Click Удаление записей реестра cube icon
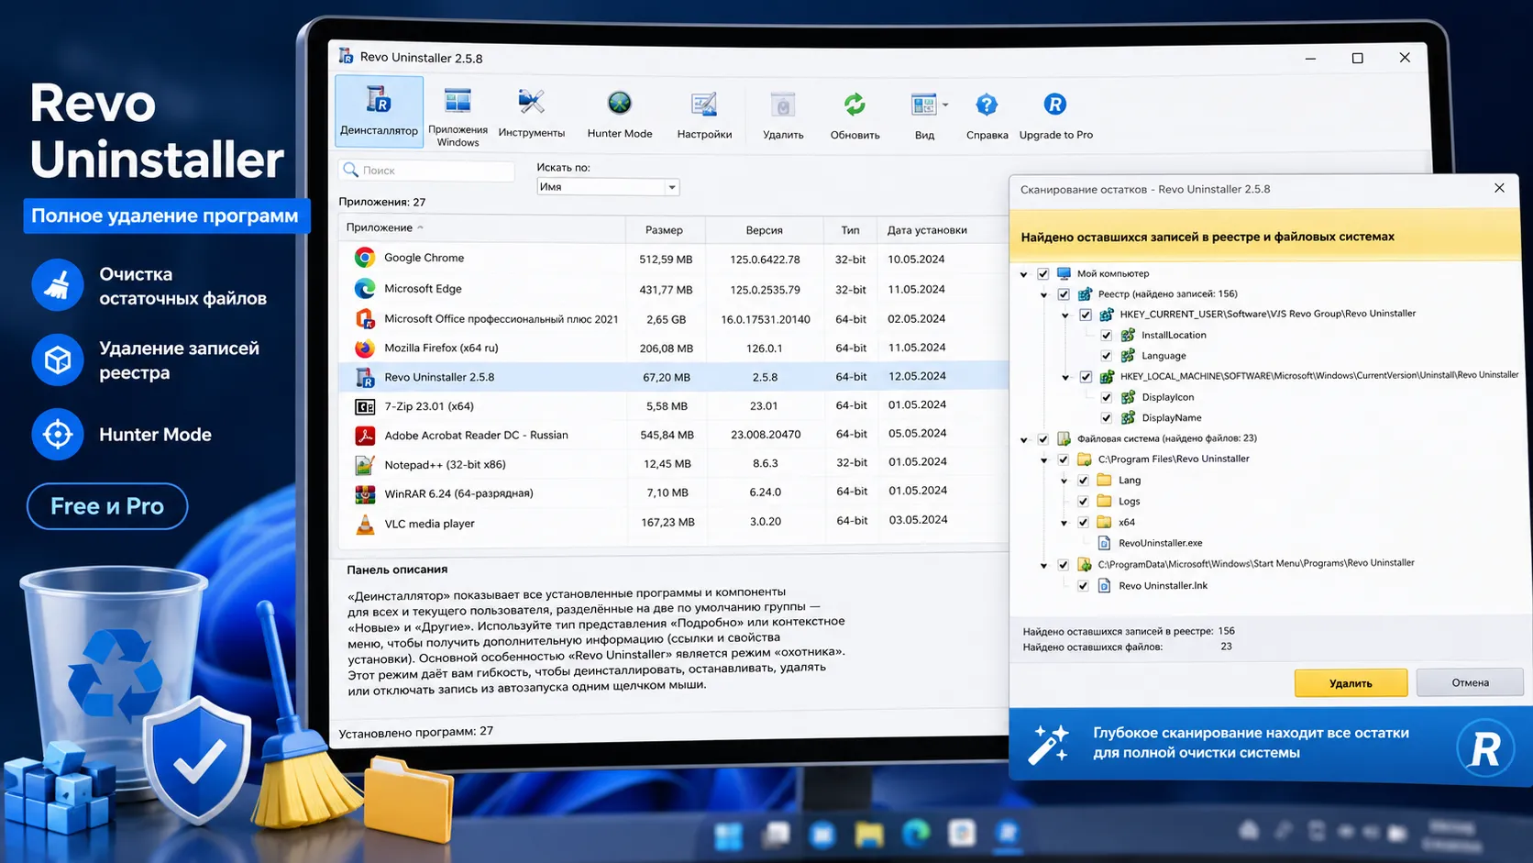This screenshot has height=863, width=1533. 58,360
